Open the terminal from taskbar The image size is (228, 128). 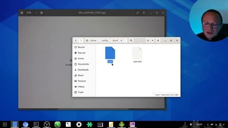36,124
